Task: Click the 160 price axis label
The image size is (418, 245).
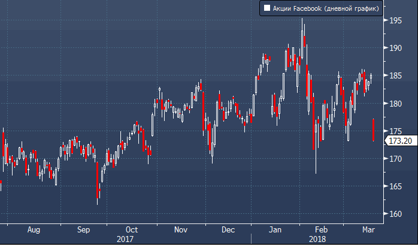Action: point(395,214)
